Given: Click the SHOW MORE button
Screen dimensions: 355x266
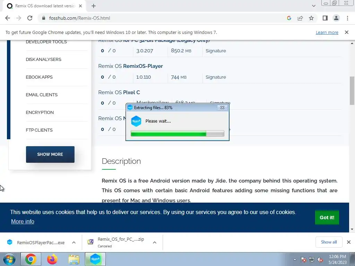Looking at the screenshot, I should pos(50,154).
